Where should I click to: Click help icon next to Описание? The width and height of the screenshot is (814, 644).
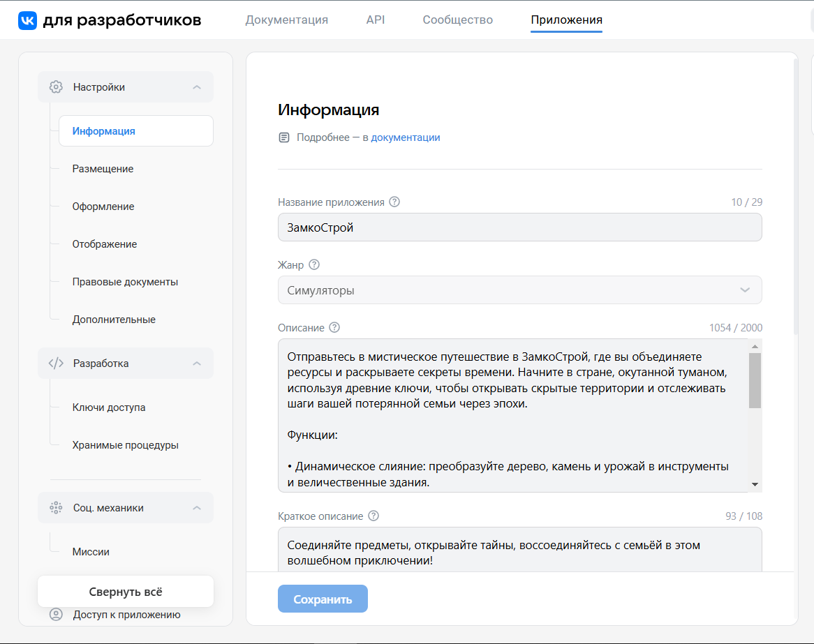334,328
